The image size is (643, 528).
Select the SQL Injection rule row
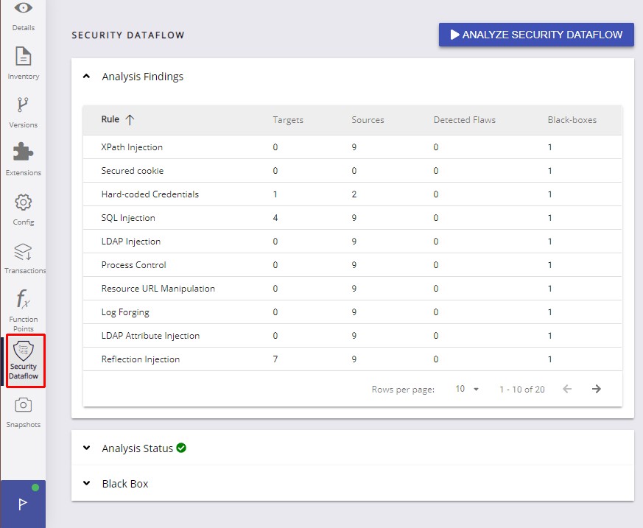pos(128,218)
